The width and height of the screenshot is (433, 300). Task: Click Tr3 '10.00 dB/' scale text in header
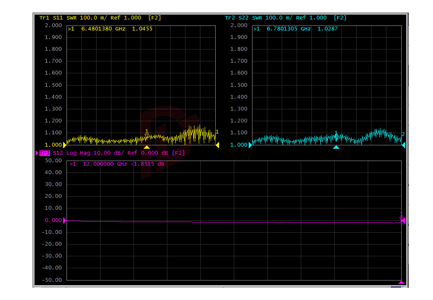[x=108, y=153]
